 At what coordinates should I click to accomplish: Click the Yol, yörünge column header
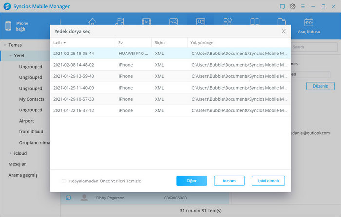click(239, 43)
